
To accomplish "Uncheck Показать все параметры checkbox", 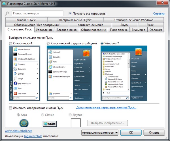I will point(70,14).
